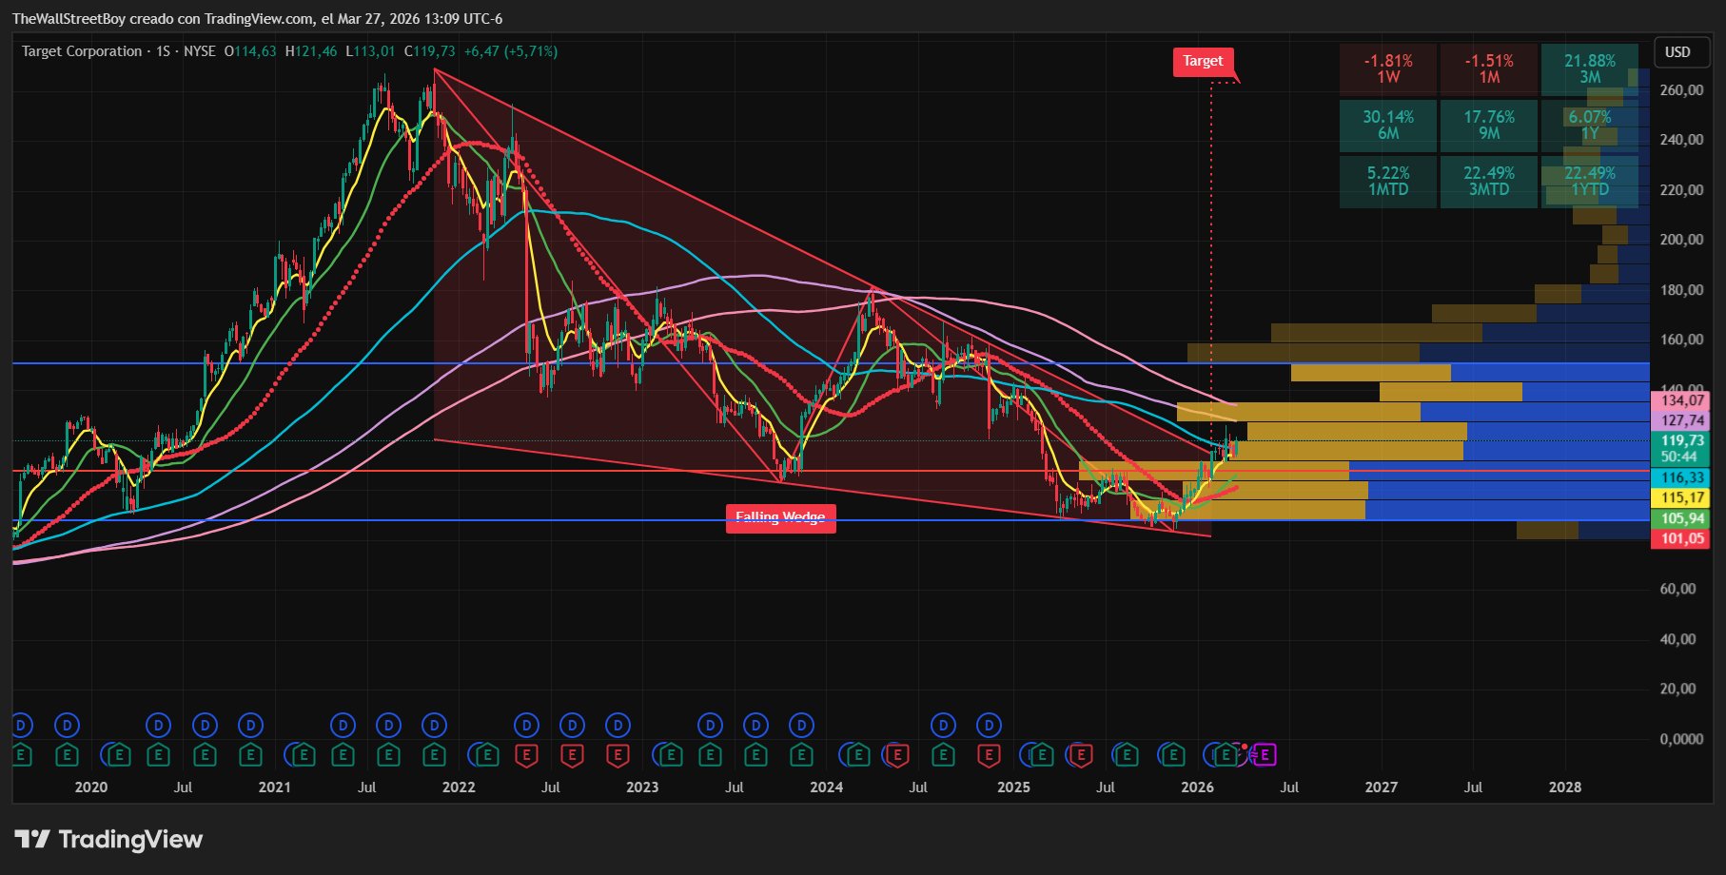Click the 160,00 price axis tick
Screen dimensions: 1726x875
(x=1681, y=340)
